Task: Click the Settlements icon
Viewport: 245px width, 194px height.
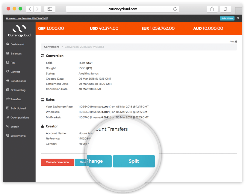Action: coord(8,136)
